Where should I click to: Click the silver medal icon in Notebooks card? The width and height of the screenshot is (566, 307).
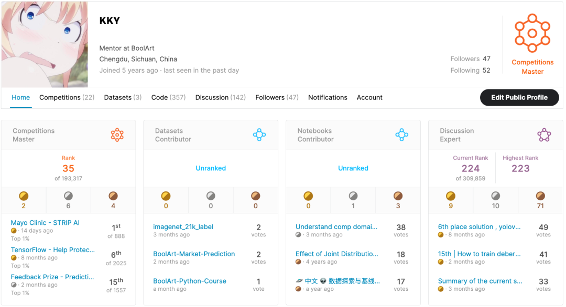(353, 196)
